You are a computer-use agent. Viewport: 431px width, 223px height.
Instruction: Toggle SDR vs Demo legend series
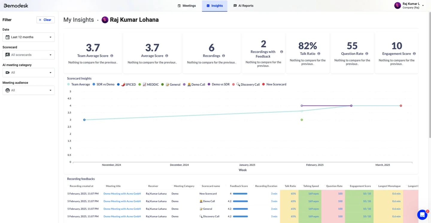103,84
